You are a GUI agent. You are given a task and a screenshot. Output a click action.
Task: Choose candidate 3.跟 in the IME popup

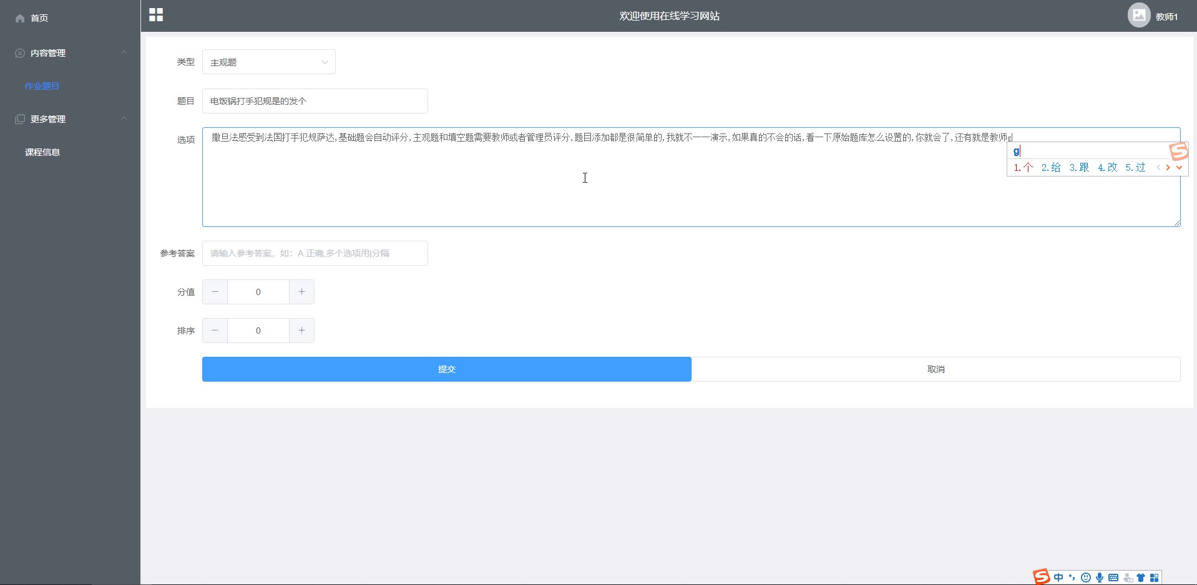1079,167
